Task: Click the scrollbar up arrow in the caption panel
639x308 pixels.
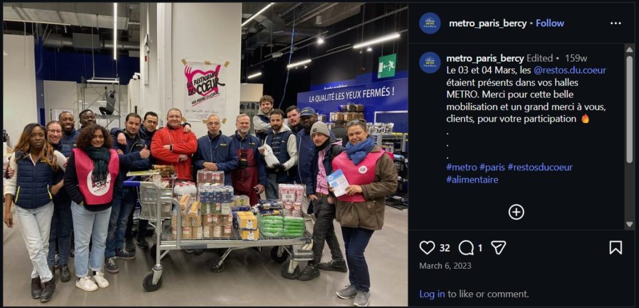Action: tap(629, 48)
